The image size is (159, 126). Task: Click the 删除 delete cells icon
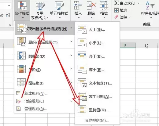(91, 5)
